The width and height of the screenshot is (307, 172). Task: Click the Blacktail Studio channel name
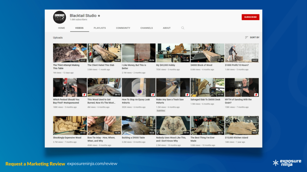click(83, 16)
